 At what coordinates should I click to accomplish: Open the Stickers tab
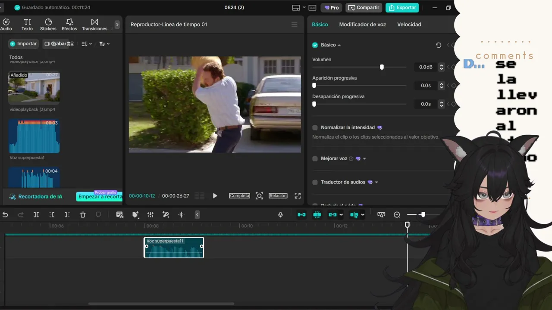pos(48,25)
